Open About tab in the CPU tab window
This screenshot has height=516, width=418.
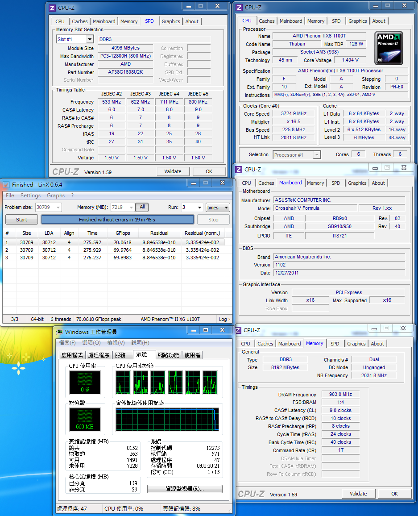(x=379, y=21)
